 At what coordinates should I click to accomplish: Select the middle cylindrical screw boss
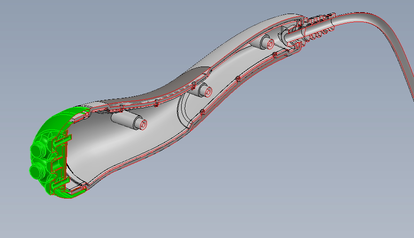click(x=199, y=89)
